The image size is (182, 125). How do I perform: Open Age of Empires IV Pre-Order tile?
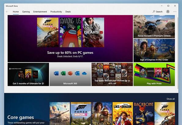click(x=154, y=50)
